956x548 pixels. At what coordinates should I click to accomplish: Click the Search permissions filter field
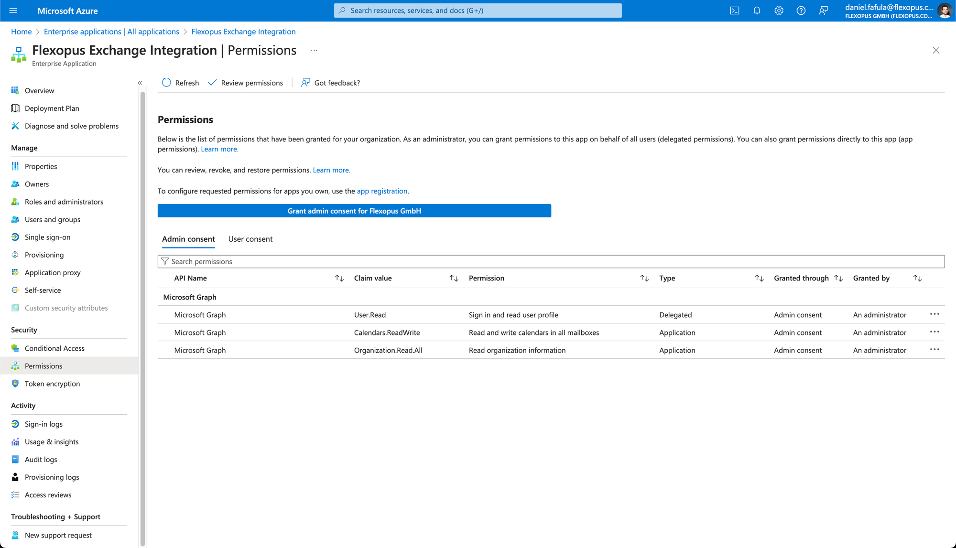tap(551, 261)
